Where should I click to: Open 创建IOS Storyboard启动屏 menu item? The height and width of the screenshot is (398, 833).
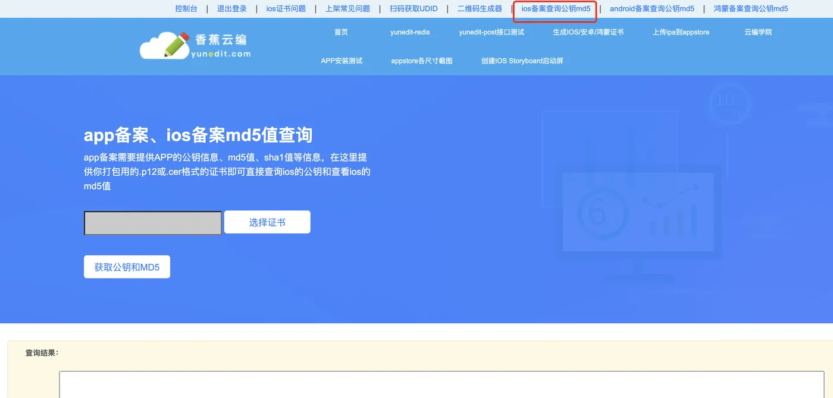(522, 61)
